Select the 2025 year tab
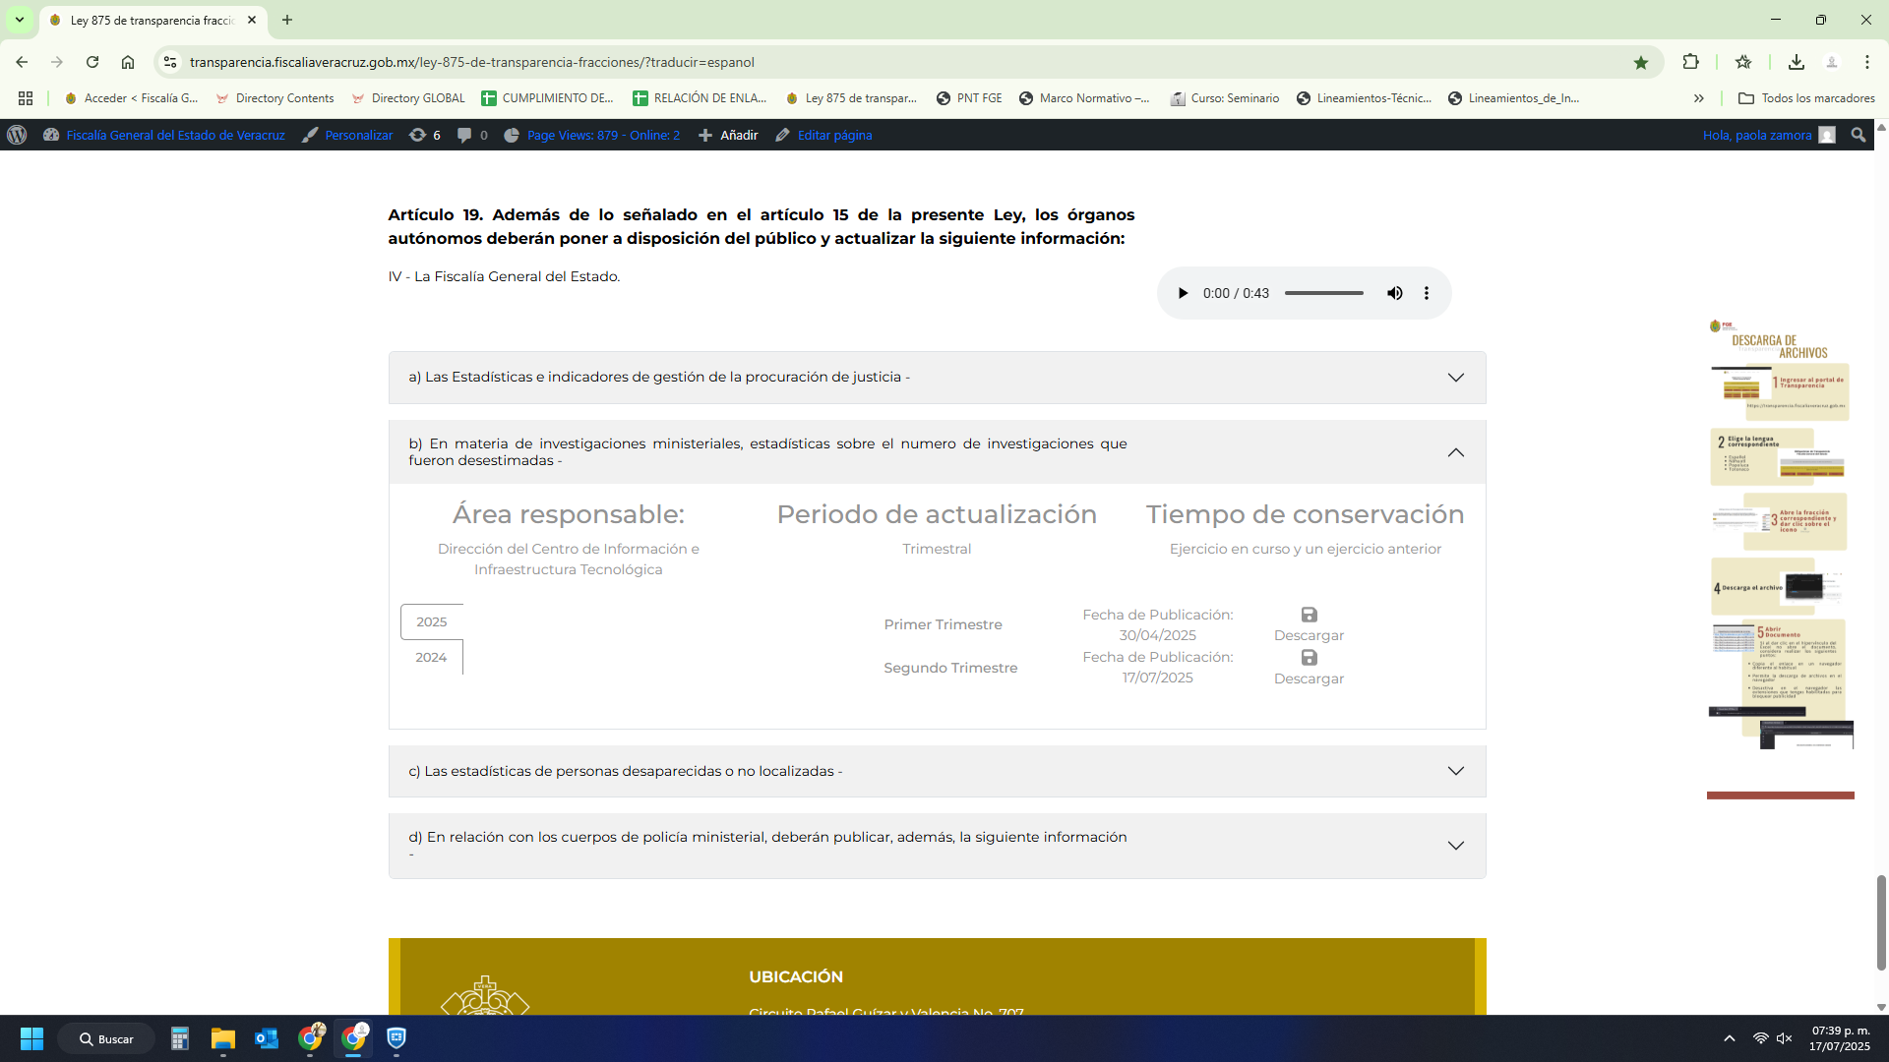This screenshot has height=1062, width=1889. click(x=431, y=621)
